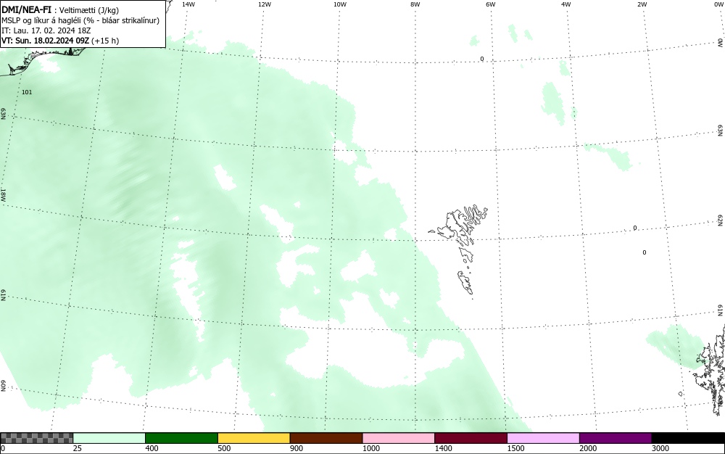This screenshot has width=725, height=454.
Task: Choose the pink 1000–1400 legend swatch
Action: (399, 438)
